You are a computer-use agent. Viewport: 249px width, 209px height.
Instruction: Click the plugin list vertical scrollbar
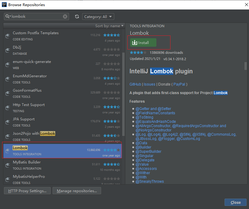pyautogui.click(x=123, y=92)
